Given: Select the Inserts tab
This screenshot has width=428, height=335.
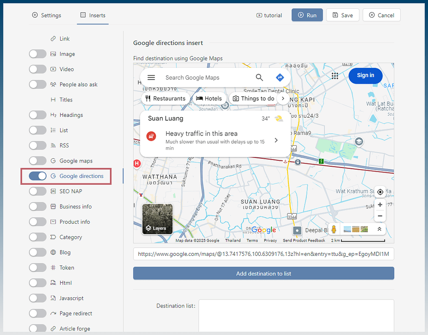Looking at the screenshot, I should tap(92, 15).
